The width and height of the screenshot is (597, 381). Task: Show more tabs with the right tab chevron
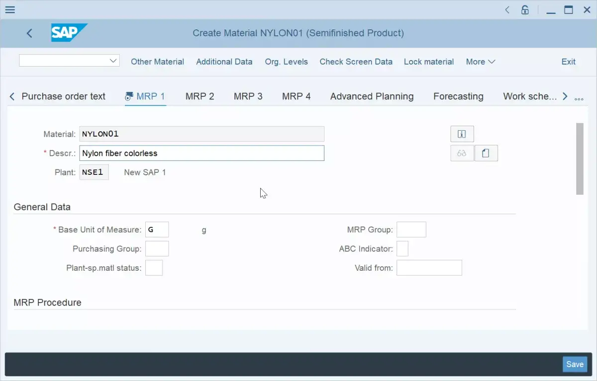(565, 96)
